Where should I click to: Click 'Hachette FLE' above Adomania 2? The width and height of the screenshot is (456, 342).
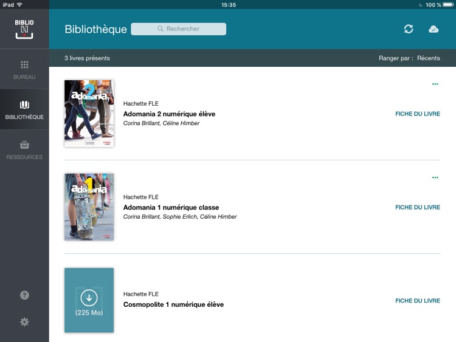(141, 103)
